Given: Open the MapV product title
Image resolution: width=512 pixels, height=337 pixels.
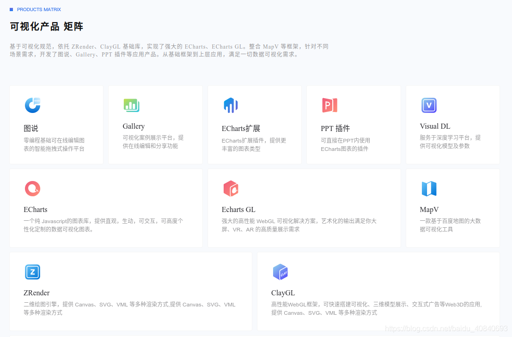Looking at the screenshot, I should 429,210.
